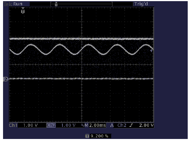Click the record view position marker in top bar

(x=56, y=4)
